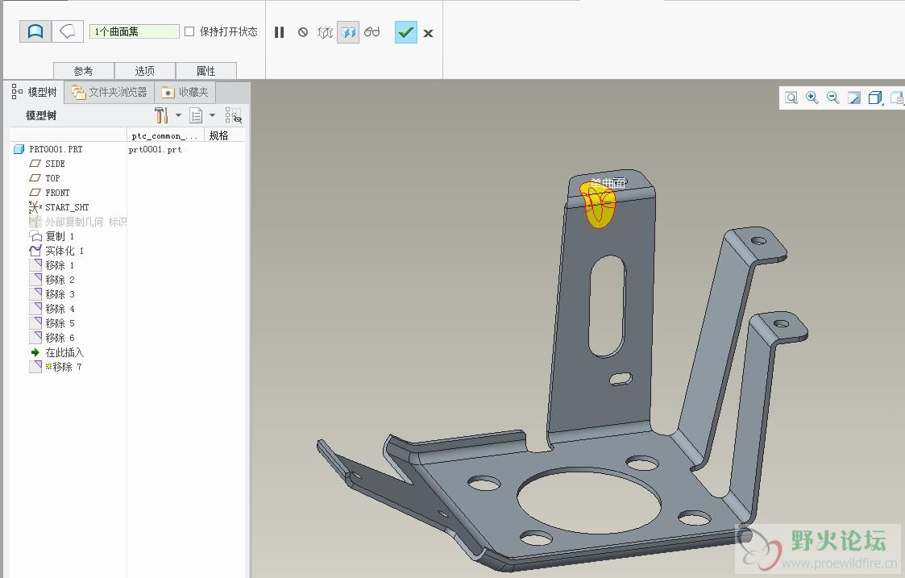
Task: Click the 实体化 1 solidify icon
Action: point(35,251)
